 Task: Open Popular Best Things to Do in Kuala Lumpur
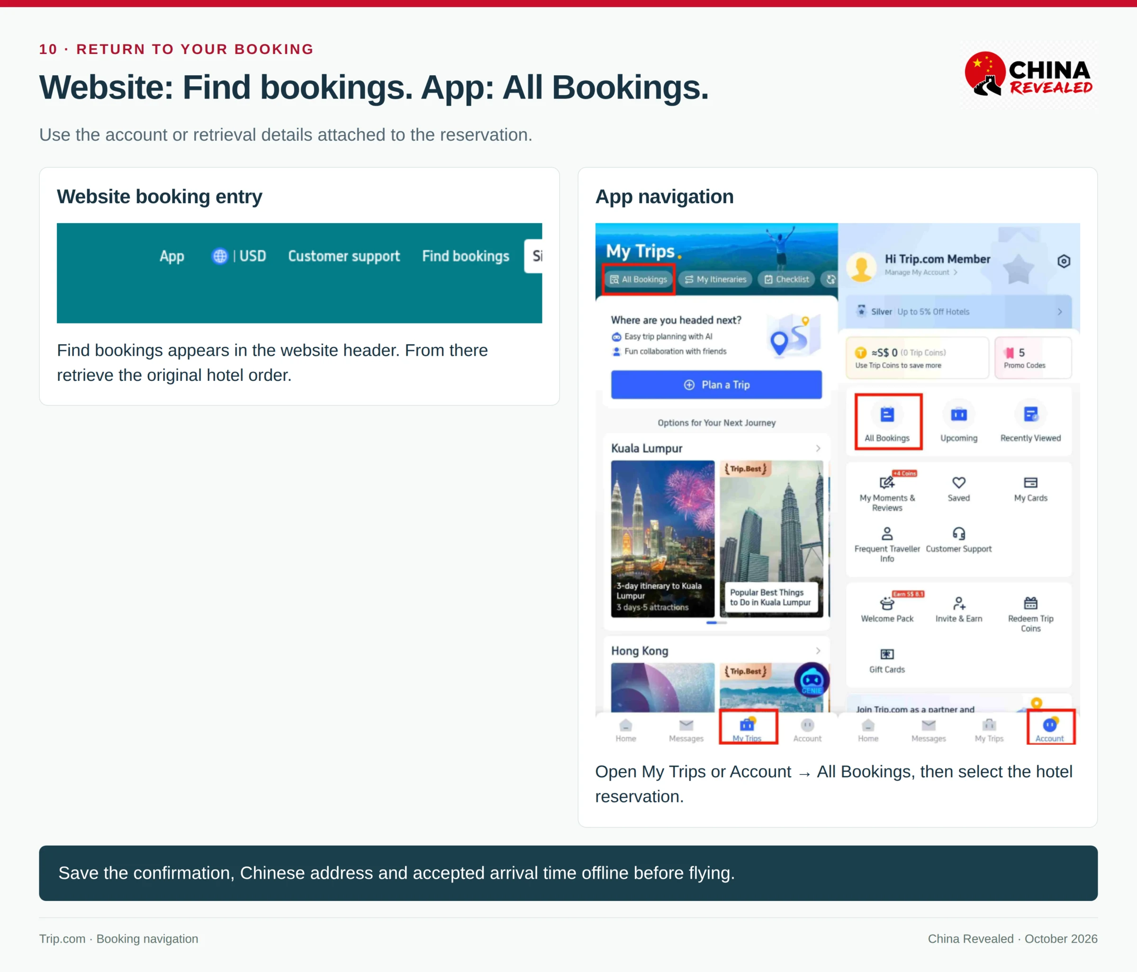pyautogui.click(x=771, y=539)
